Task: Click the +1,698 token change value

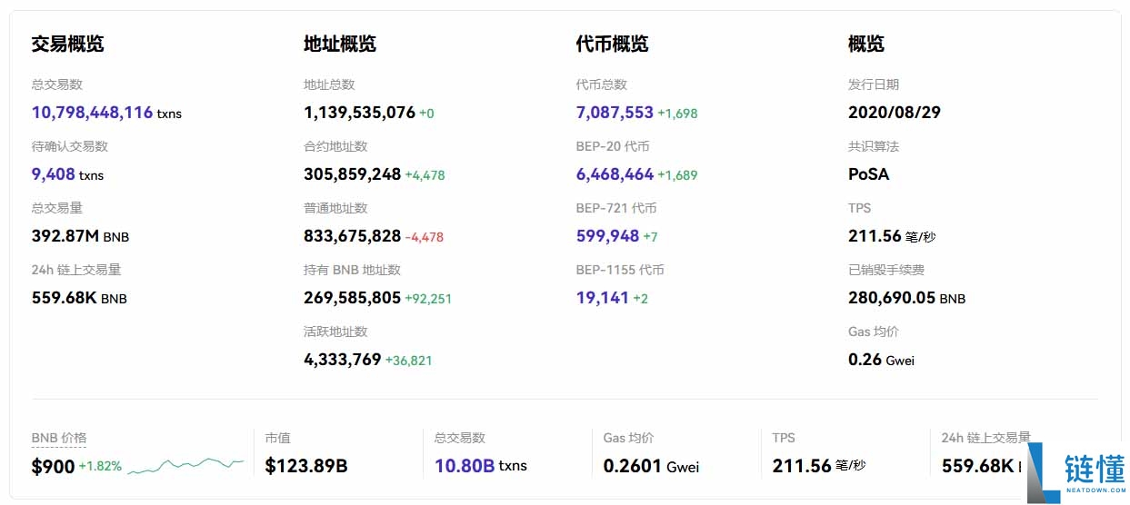Action: [x=678, y=114]
